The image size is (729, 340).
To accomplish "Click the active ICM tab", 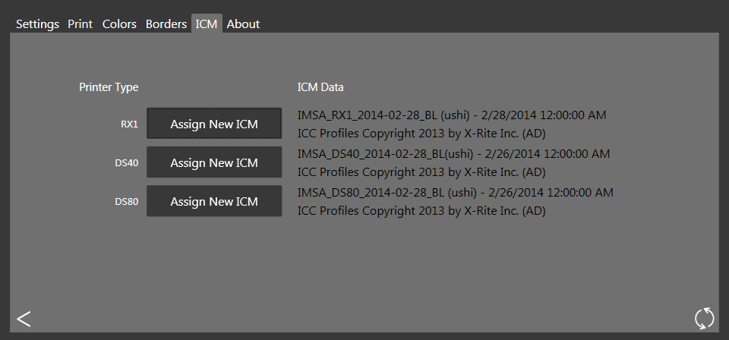I will coord(207,24).
